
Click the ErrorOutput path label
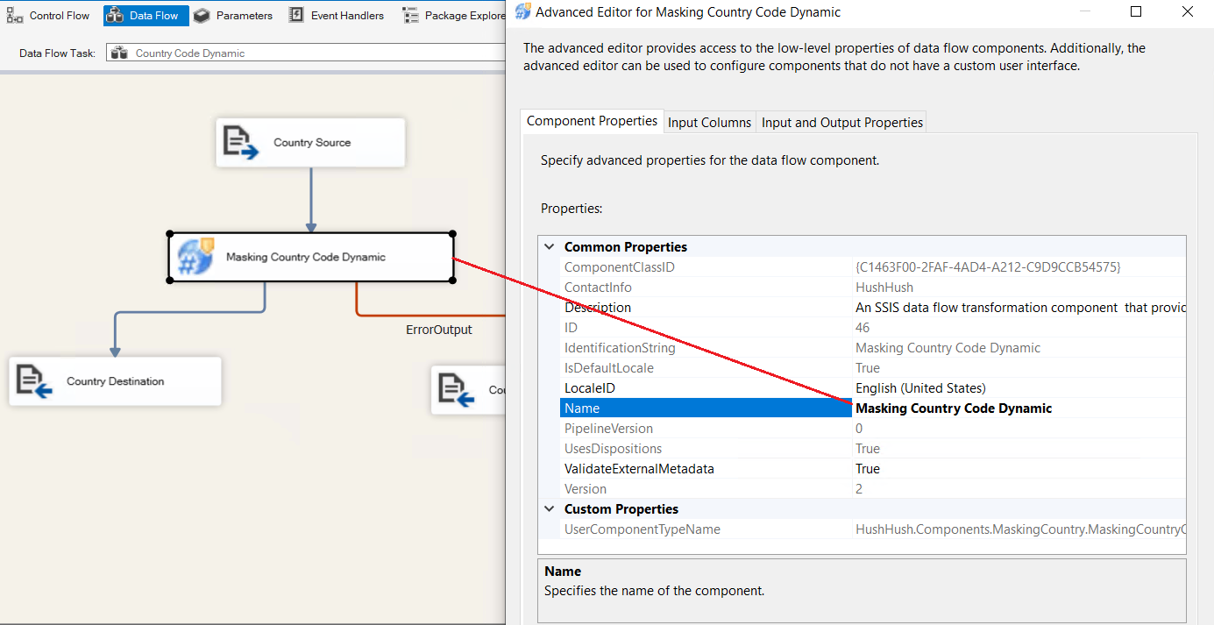coord(438,330)
